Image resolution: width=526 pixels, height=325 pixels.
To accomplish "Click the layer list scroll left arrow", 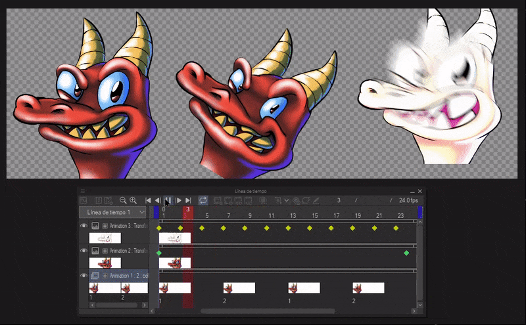I will [x=93, y=305].
